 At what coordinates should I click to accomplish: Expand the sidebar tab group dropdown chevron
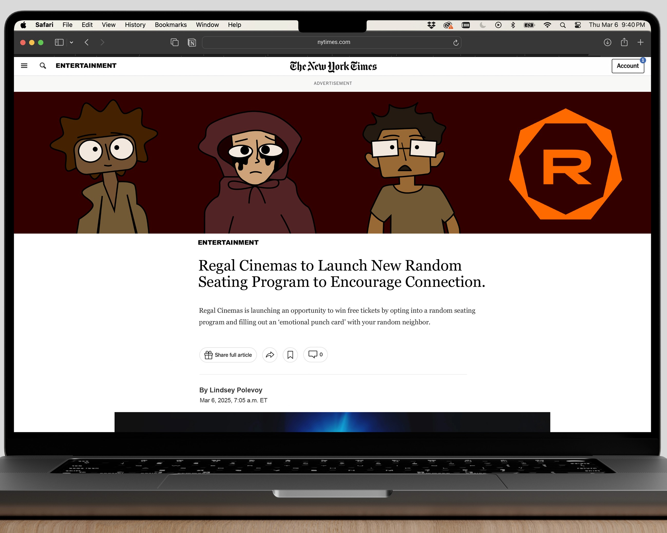(71, 42)
